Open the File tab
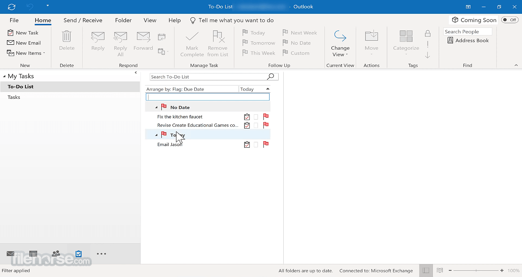This screenshot has width=522, height=277. pyautogui.click(x=14, y=20)
